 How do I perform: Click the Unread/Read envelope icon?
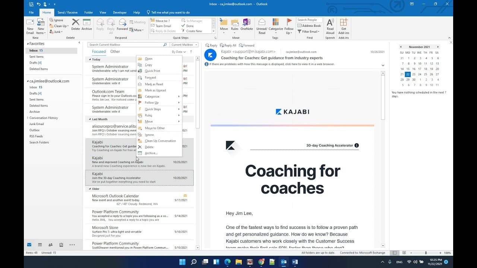pyautogui.click(x=262, y=26)
